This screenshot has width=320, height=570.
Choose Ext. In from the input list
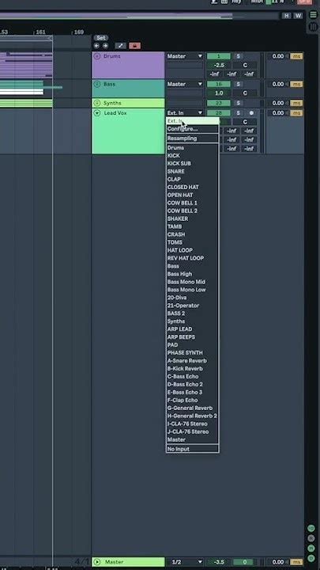(193, 121)
